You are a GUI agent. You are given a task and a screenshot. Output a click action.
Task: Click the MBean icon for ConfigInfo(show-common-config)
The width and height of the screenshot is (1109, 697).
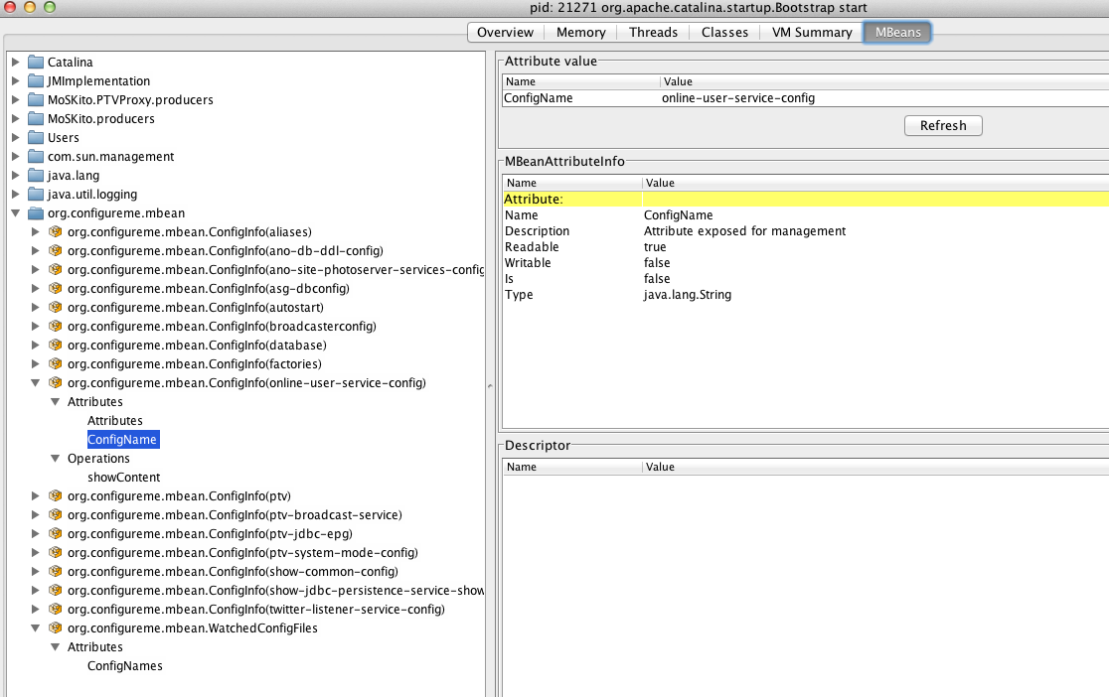[x=56, y=571]
